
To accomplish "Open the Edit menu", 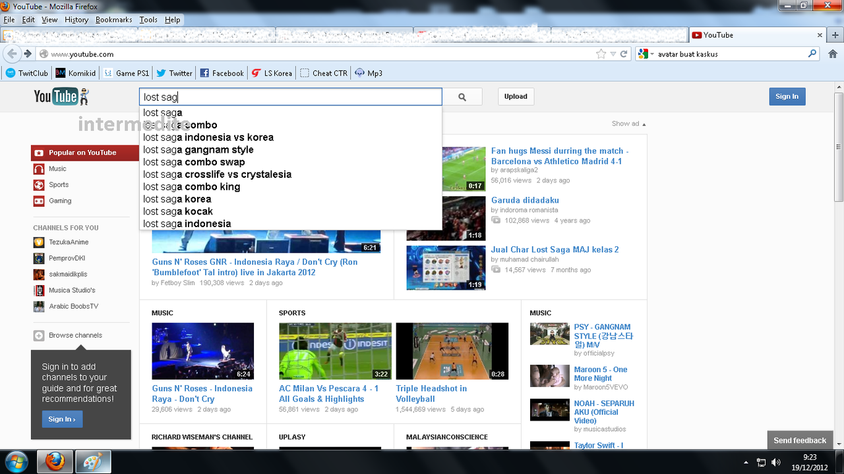I will coord(28,20).
